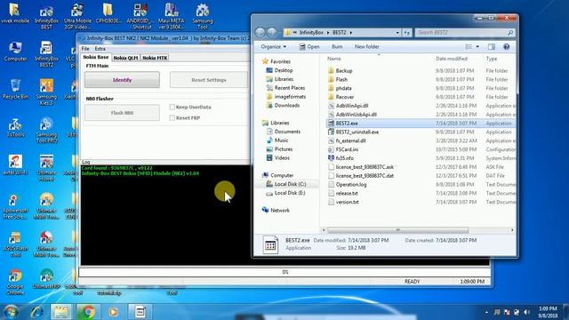
Task: Open the Maui META desktop shortcut
Action: point(171,17)
